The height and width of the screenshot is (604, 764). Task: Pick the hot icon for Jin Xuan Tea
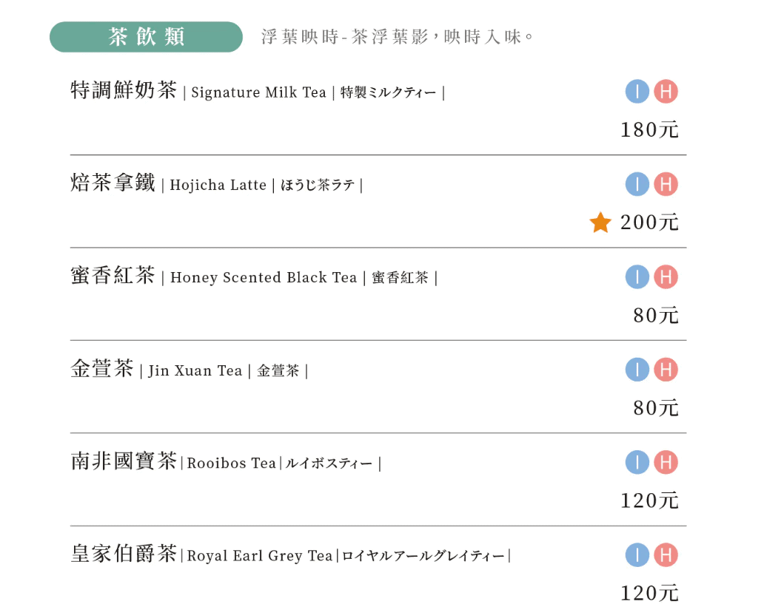tap(666, 370)
